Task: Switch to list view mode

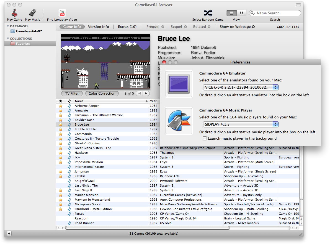Action: pyautogui.click(x=231, y=13)
